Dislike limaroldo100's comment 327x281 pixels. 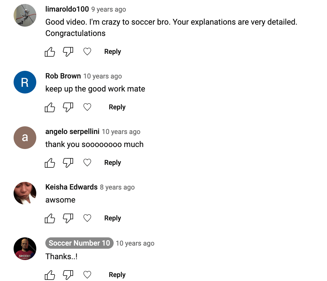click(68, 52)
